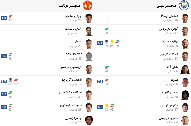The height and width of the screenshot is (126, 191).
Task: Select the منچستر یونایتد team header
Action: coord(70,6)
